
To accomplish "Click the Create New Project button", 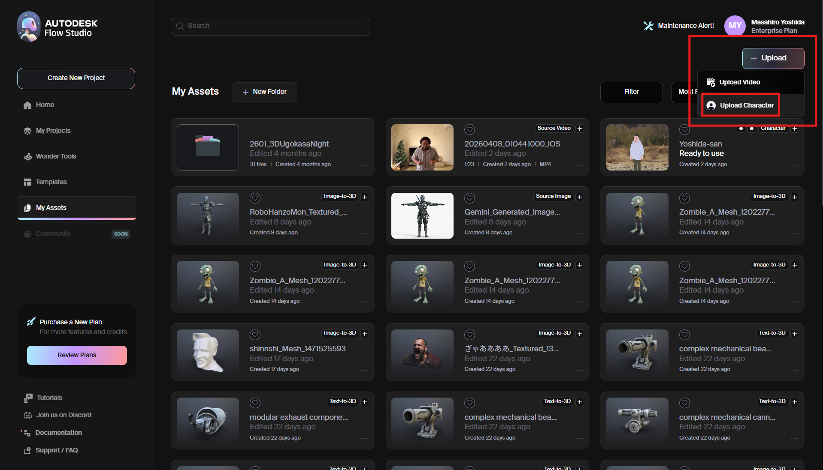I will click(76, 78).
